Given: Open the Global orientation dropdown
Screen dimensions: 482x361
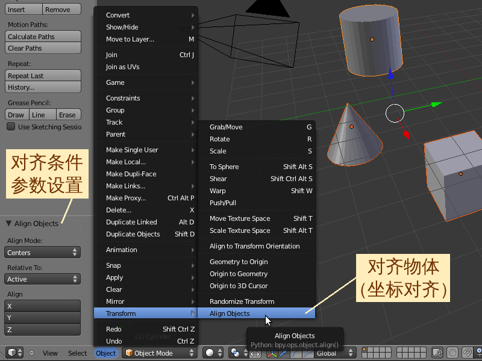Looking at the screenshot, I should [334, 353].
